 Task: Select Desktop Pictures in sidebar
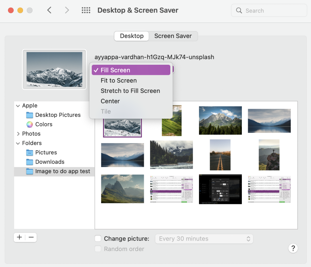(x=58, y=115)
